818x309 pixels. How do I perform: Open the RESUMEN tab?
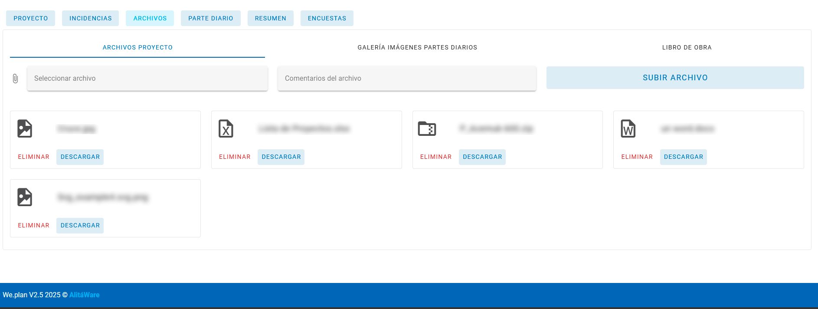pyautogui.click(x=271, y=18)
